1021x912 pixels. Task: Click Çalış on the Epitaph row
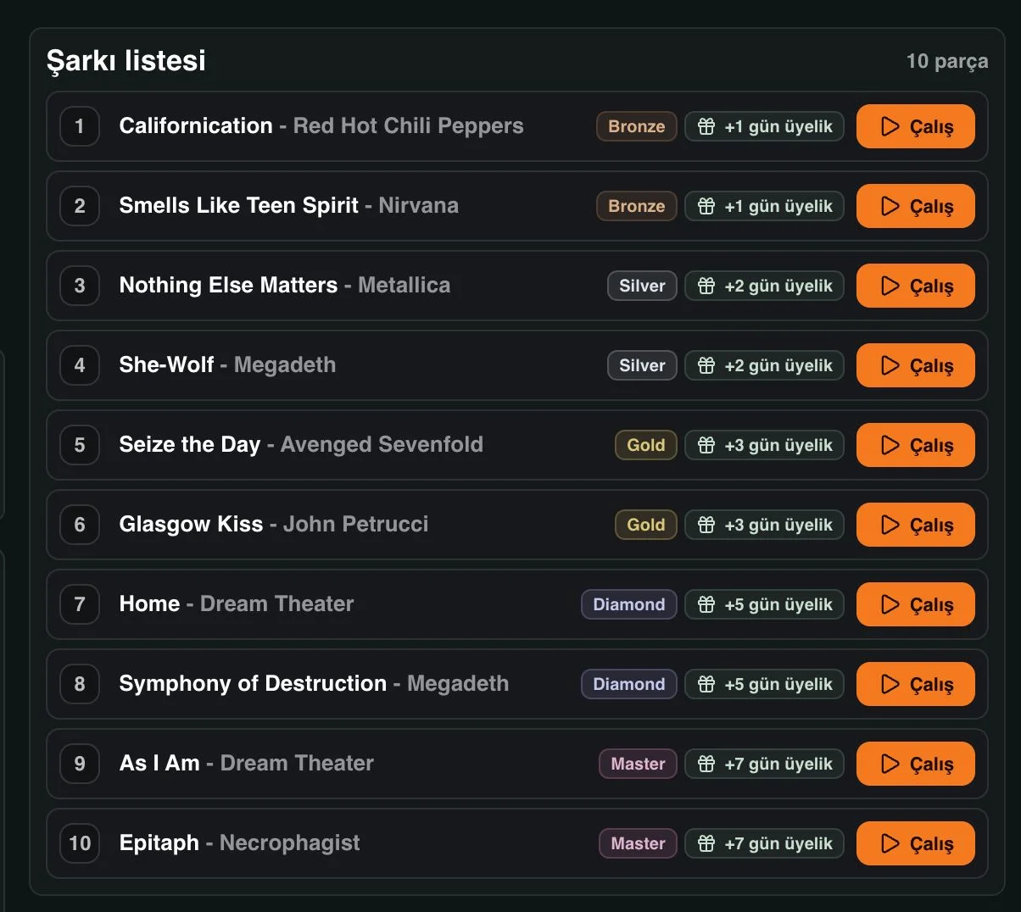[915, 843]
